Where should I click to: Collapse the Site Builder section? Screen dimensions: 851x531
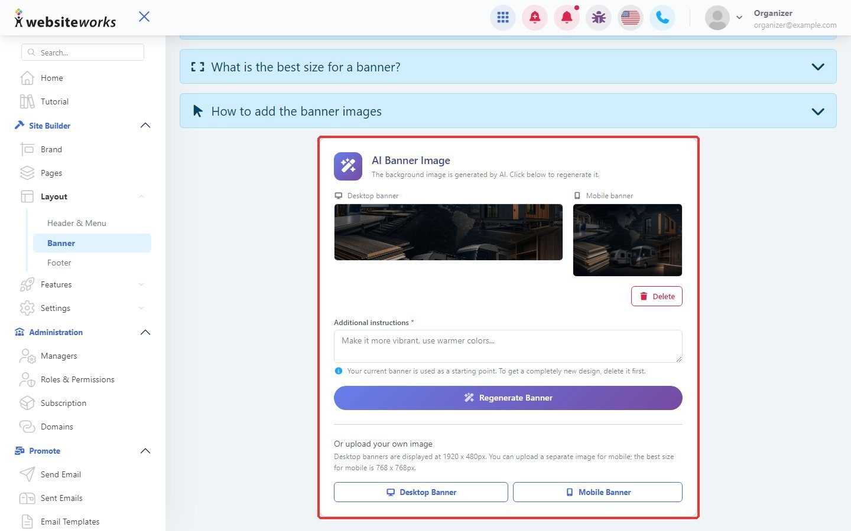145,126
